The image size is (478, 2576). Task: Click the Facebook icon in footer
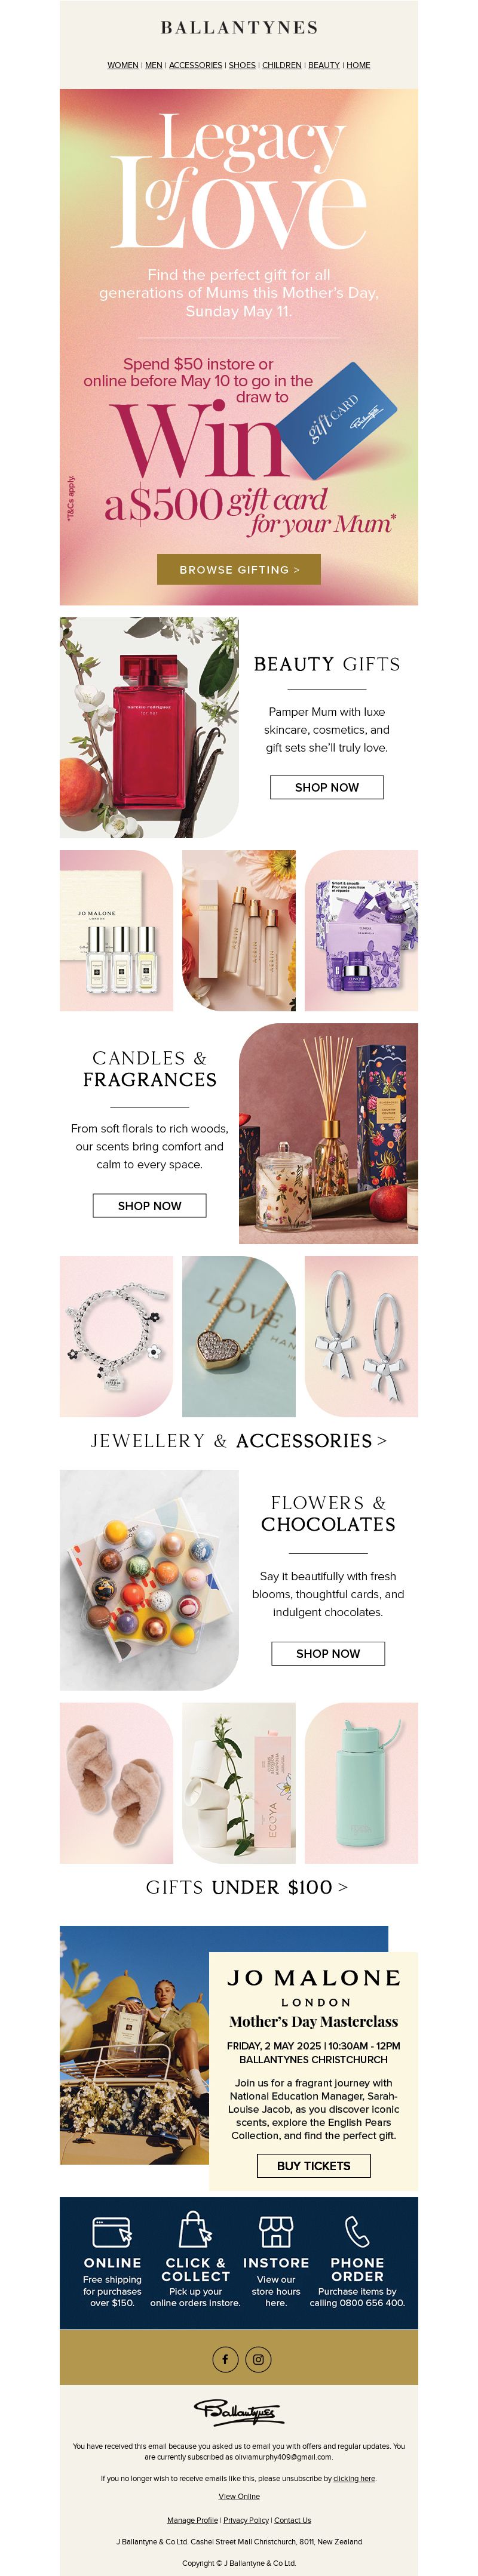pyautogui.click(x=225, y=2359)
